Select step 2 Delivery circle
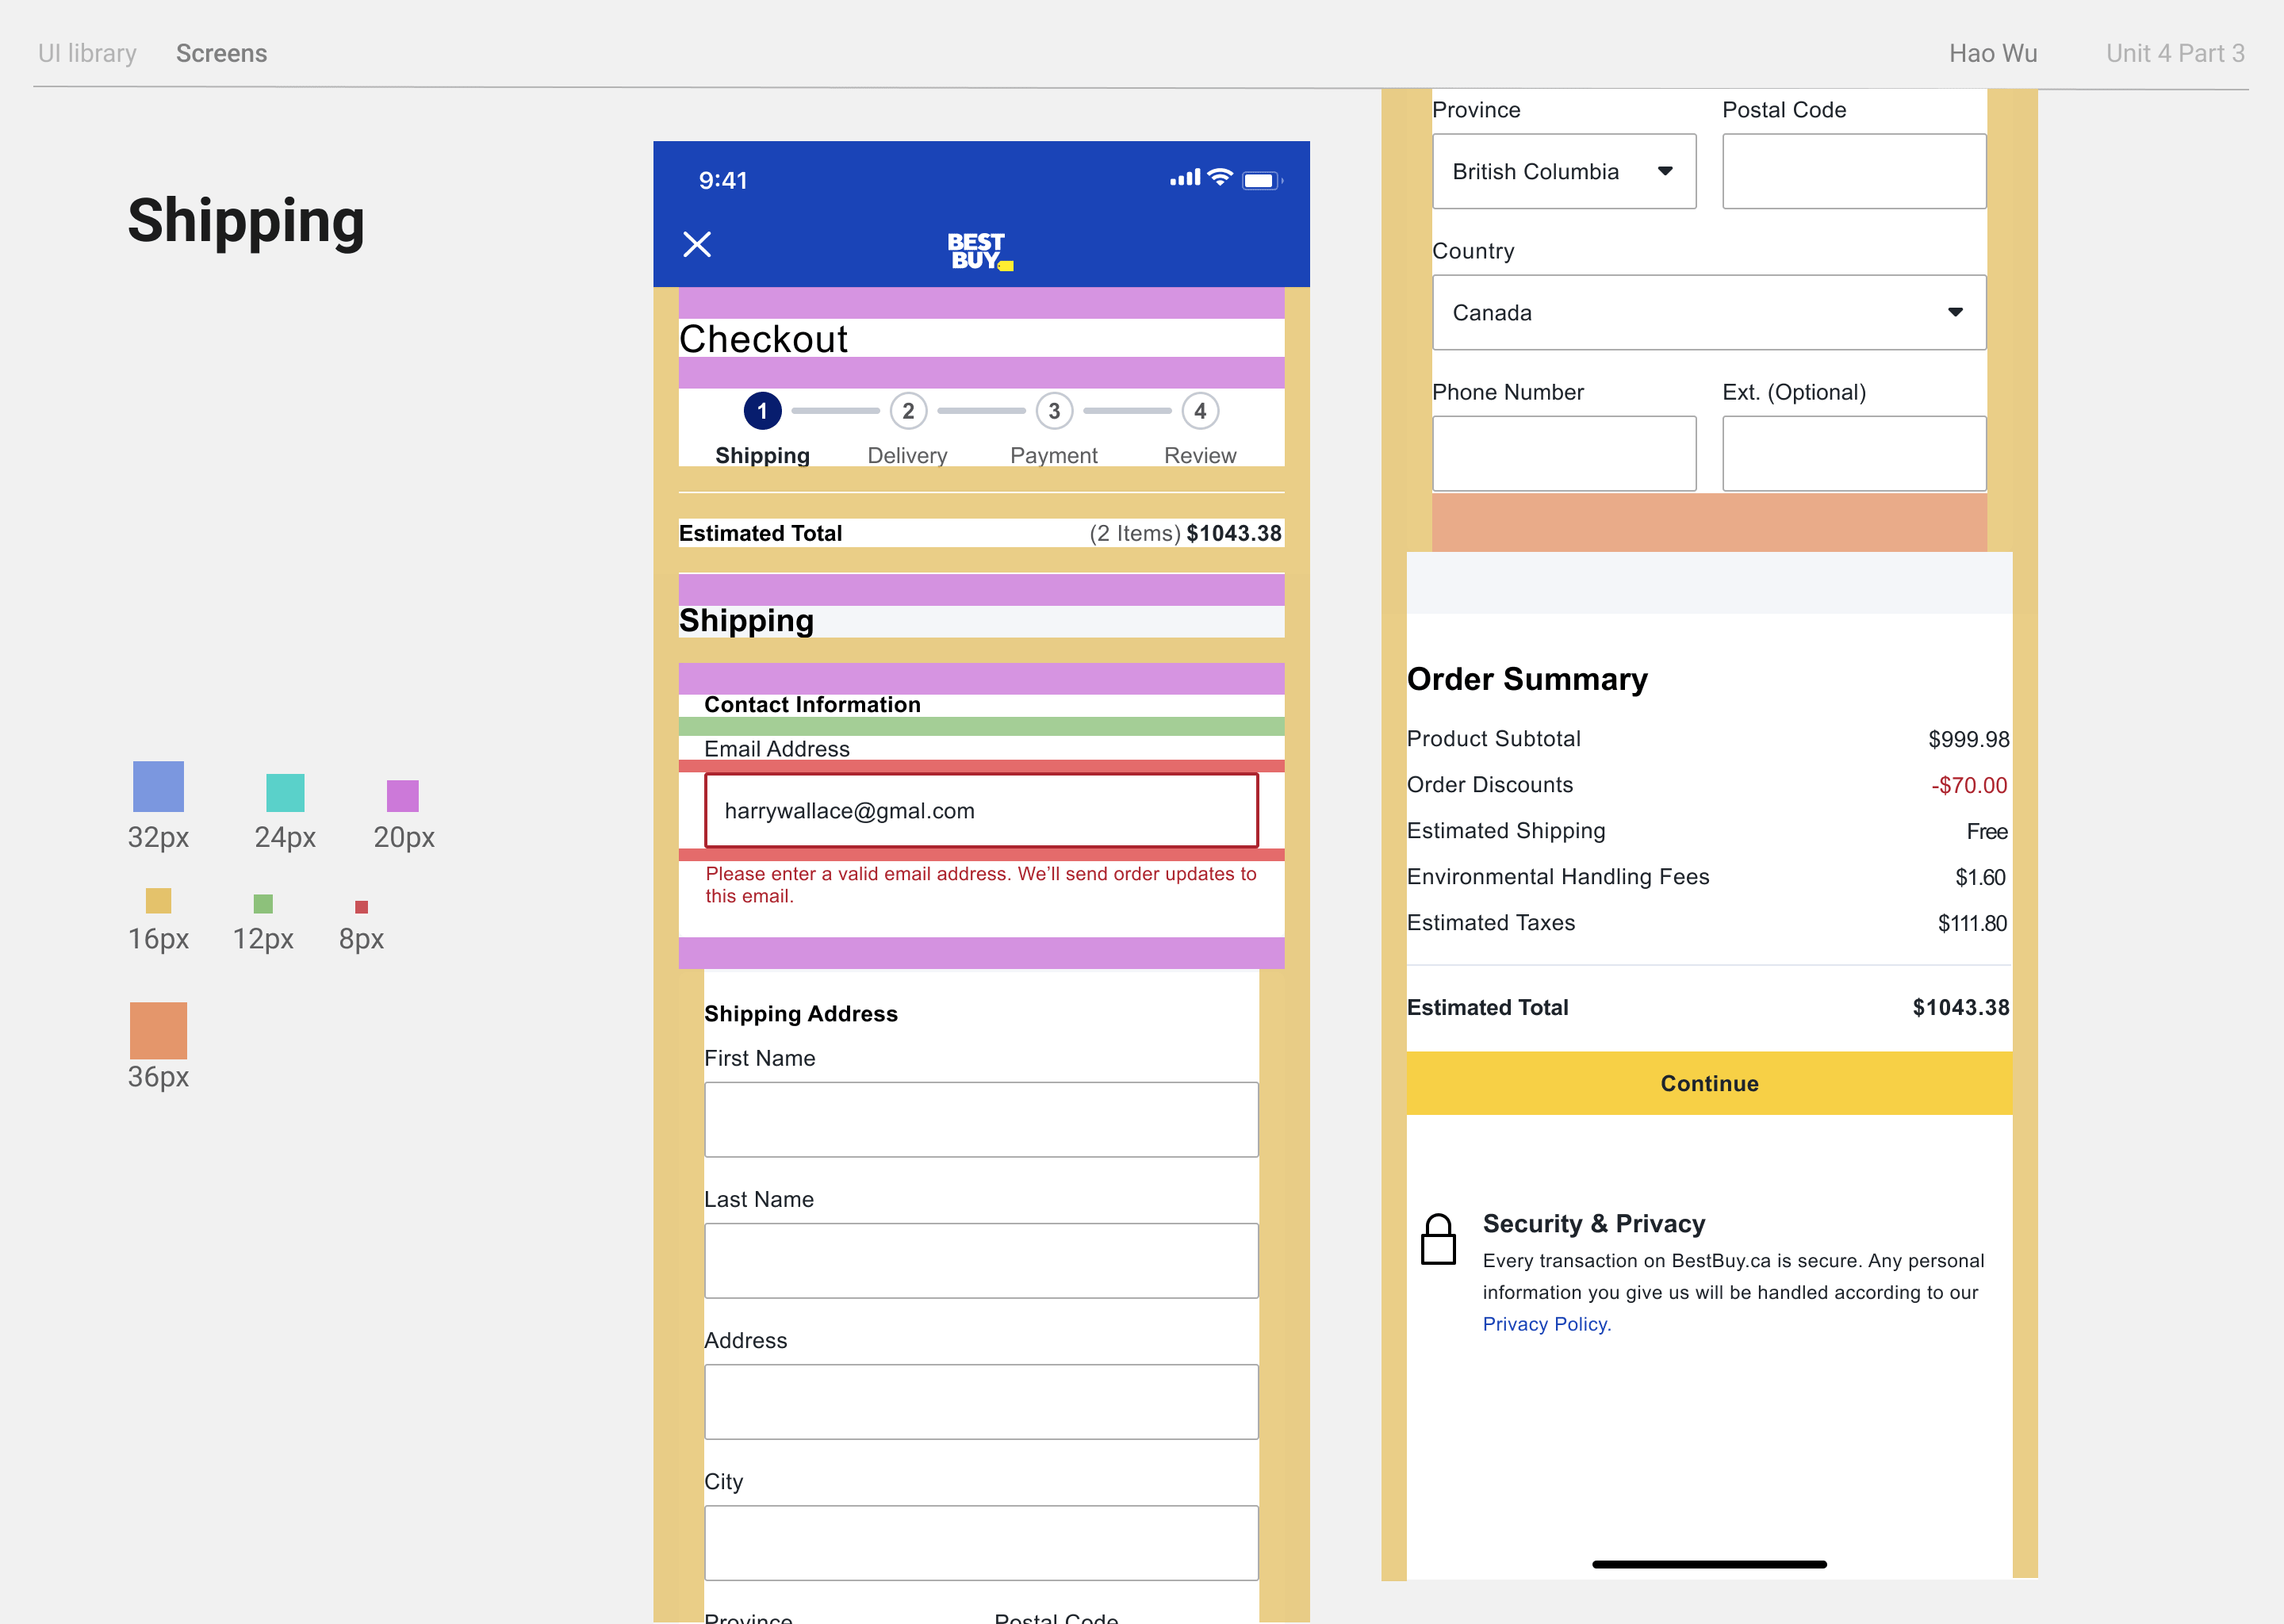This screenshot has height=1624, width=2284. pyautogui.click(x=908, y=411)
